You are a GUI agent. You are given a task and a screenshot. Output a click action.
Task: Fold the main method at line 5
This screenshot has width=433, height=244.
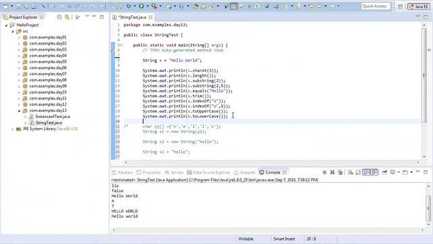(120, 45)
